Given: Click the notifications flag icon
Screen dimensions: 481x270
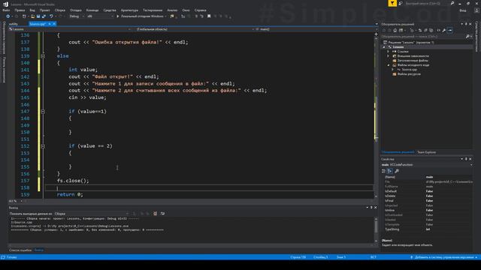Looking at the screenshot, I should [x=392, y=3].
